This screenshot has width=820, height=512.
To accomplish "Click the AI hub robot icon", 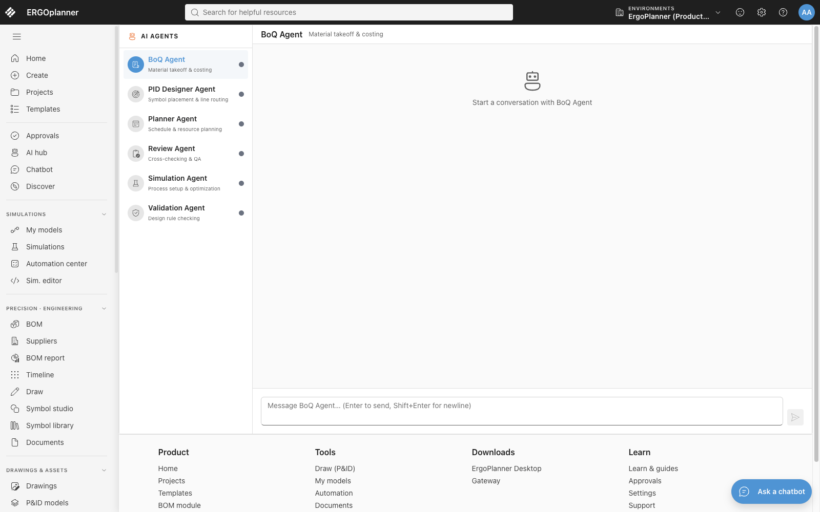I will [15, 153].
